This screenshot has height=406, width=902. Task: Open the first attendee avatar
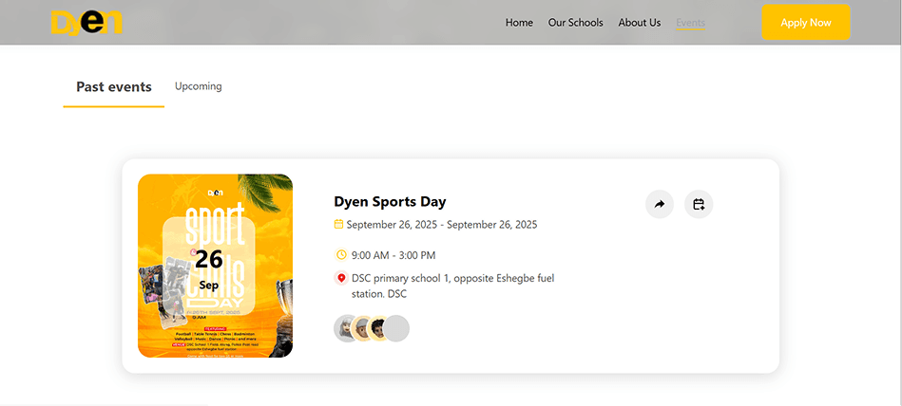click(345, 328)
